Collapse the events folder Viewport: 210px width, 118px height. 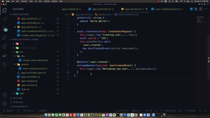(25, 64)
